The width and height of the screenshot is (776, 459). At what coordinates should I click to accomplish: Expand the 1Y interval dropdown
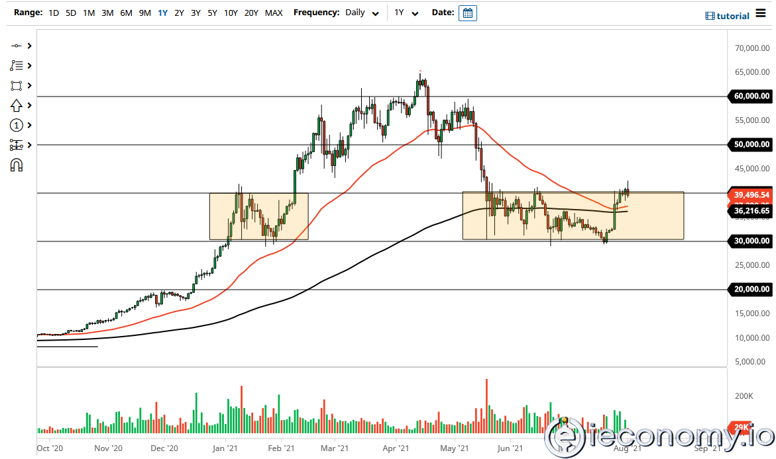(407, 13)
